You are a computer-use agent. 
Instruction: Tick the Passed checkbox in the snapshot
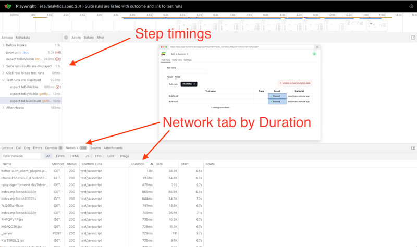point(168,79)
